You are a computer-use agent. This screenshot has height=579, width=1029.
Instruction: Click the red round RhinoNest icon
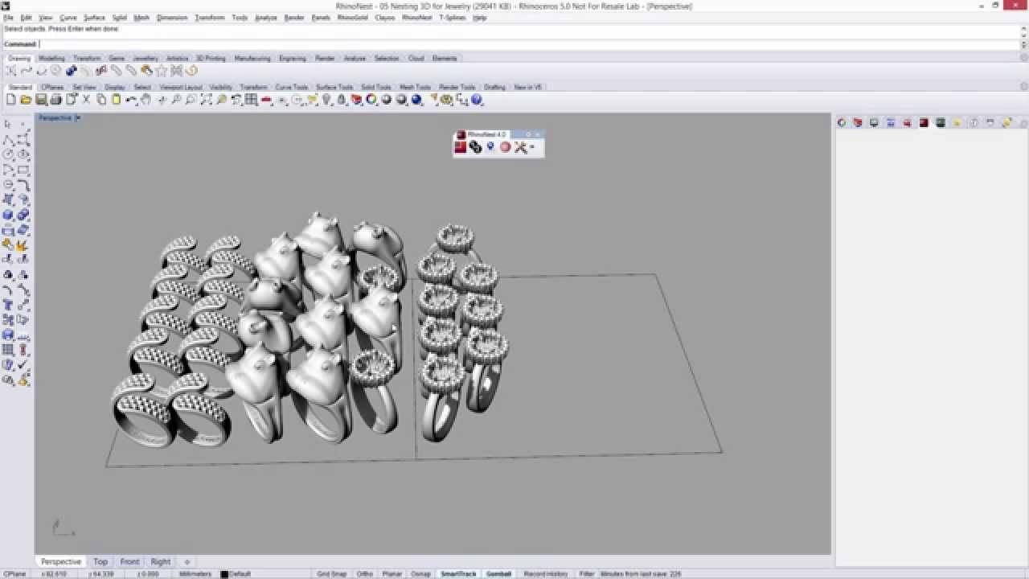coord(505,147)
